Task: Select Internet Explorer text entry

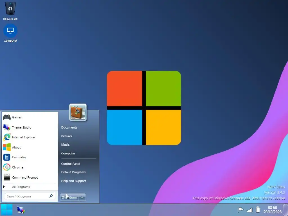Action: [24, 137]
